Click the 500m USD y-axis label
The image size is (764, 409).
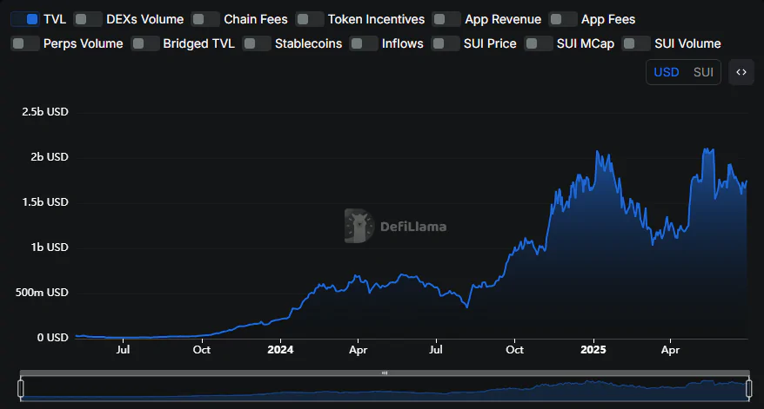(42, 293)
